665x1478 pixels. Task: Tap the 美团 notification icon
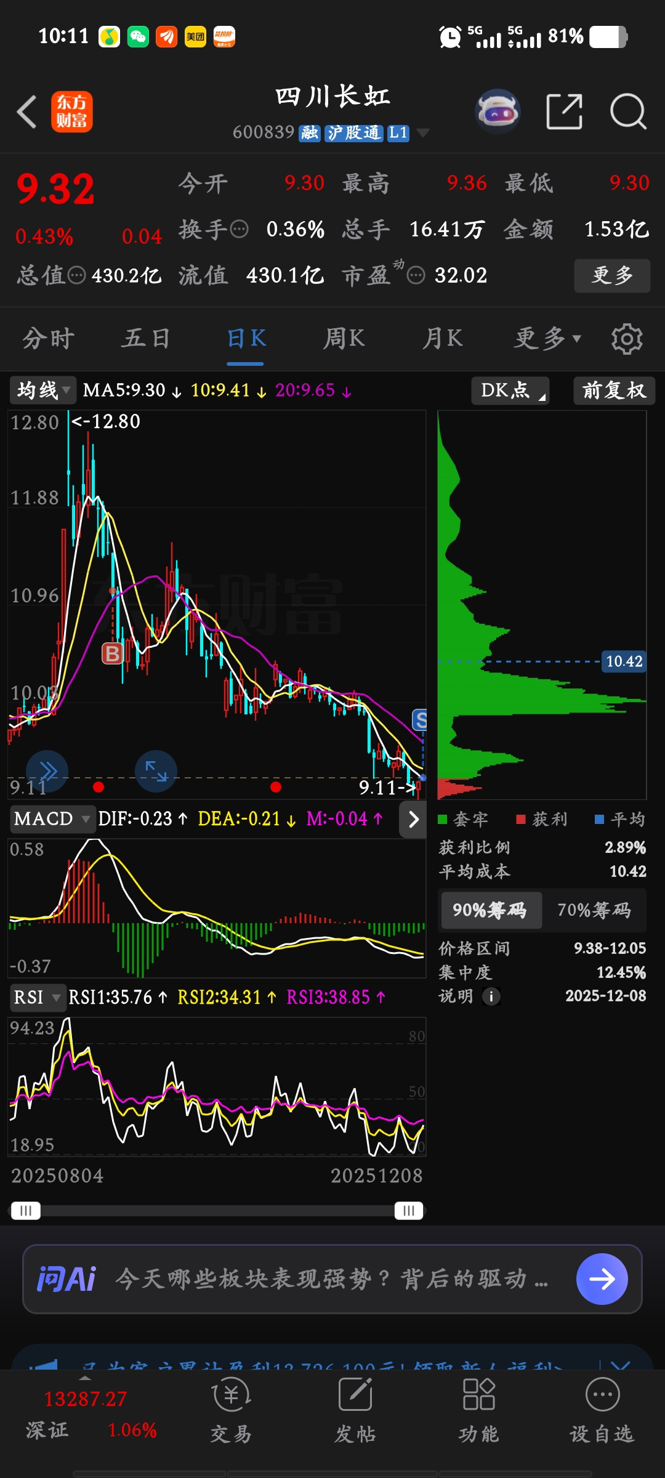(x=195, y=37)
